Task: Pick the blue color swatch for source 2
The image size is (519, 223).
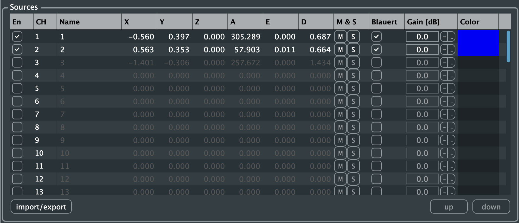Action: click(478, 50)
